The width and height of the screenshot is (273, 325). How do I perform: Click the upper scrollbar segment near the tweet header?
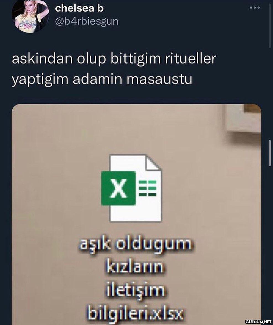point(269,24)
